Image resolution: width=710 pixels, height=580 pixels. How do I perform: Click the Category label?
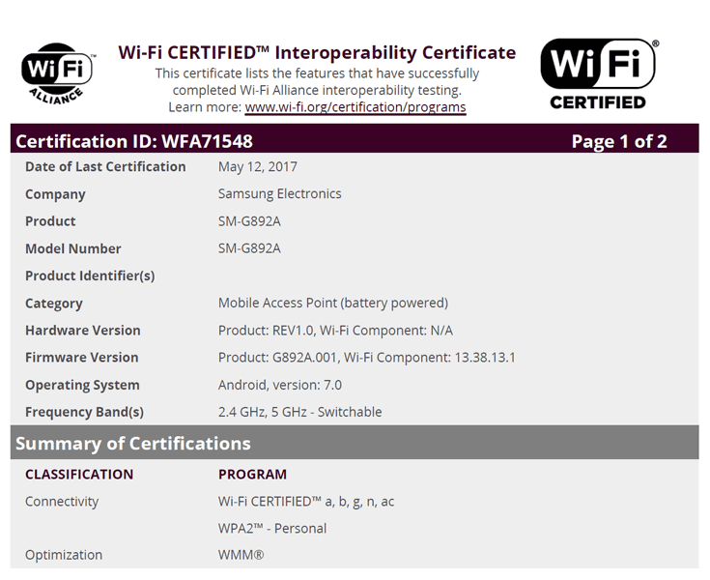click(54, 304)
